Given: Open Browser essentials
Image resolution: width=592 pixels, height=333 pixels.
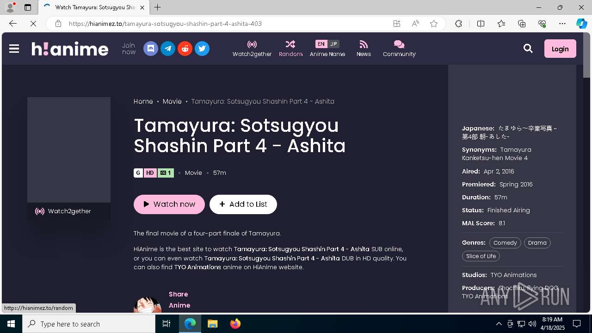Looking at the screenshot, I should [x=542, y=24].
